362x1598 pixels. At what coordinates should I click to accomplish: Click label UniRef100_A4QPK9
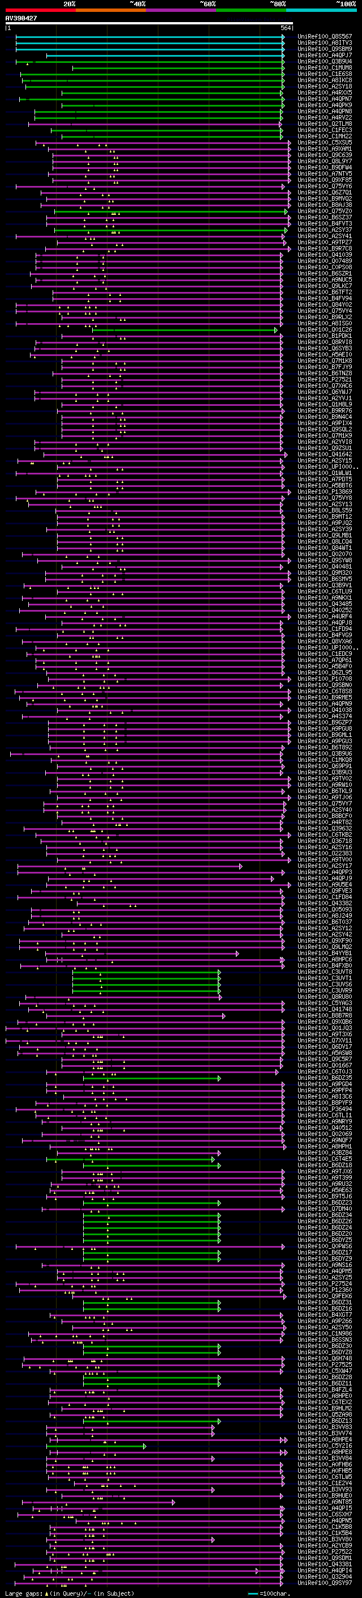tap(325, 105)
